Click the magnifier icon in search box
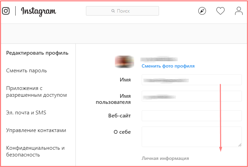Image resolution: width=248 pixels, height=167 pixels. pos(113,11)
